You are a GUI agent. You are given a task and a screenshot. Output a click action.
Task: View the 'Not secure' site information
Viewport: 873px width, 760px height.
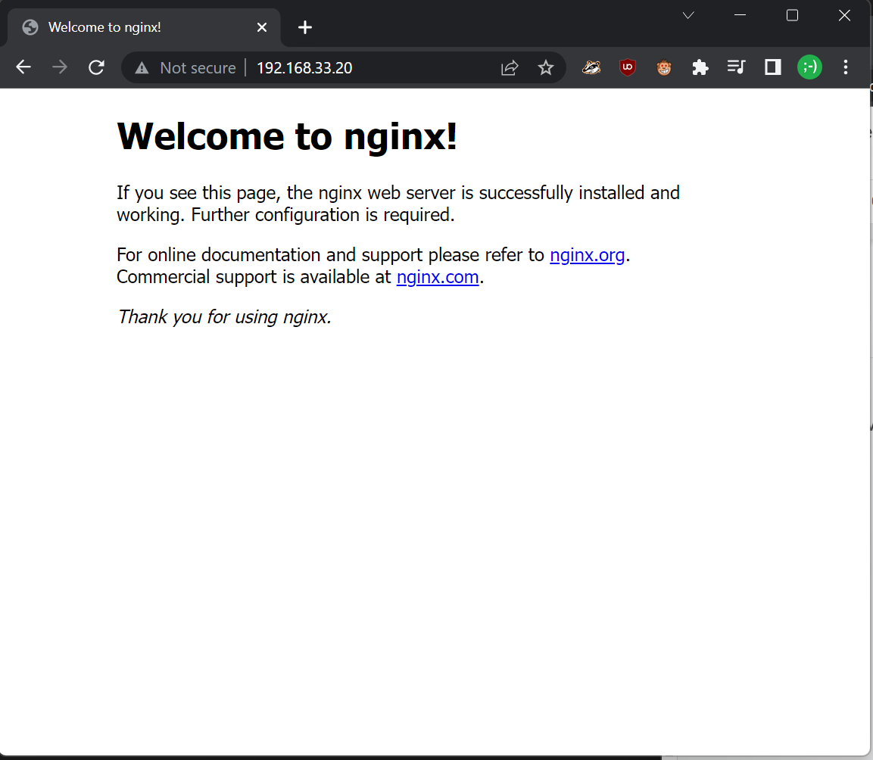pyautogui.click(x=186, y=68)
